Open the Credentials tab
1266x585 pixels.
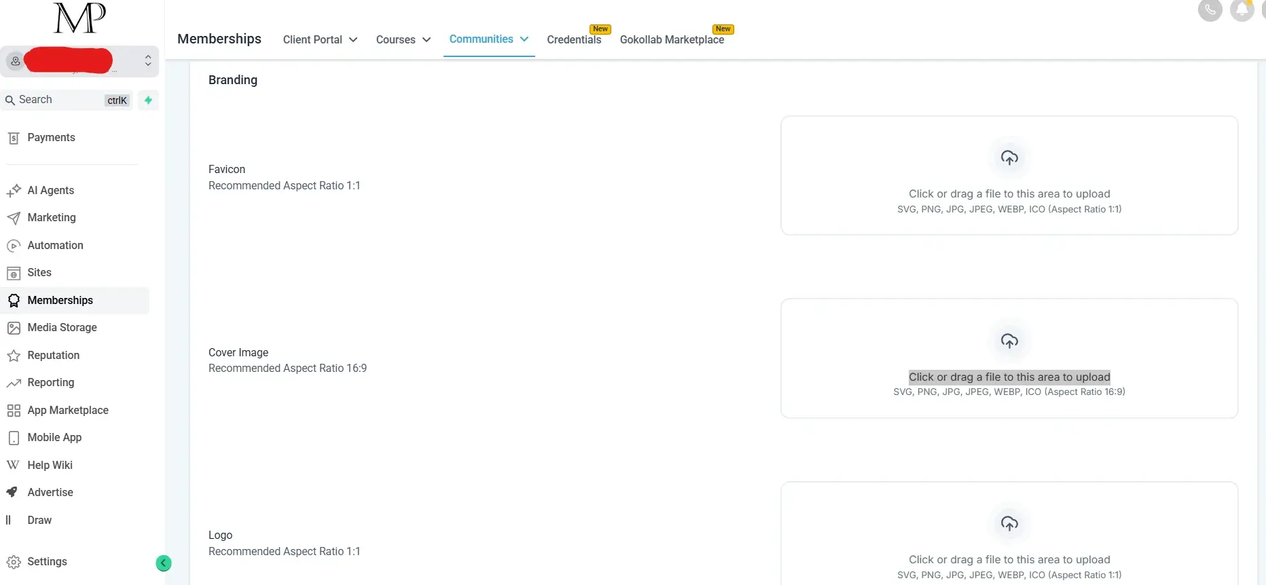pyautogui.click(x=574, y=39)
